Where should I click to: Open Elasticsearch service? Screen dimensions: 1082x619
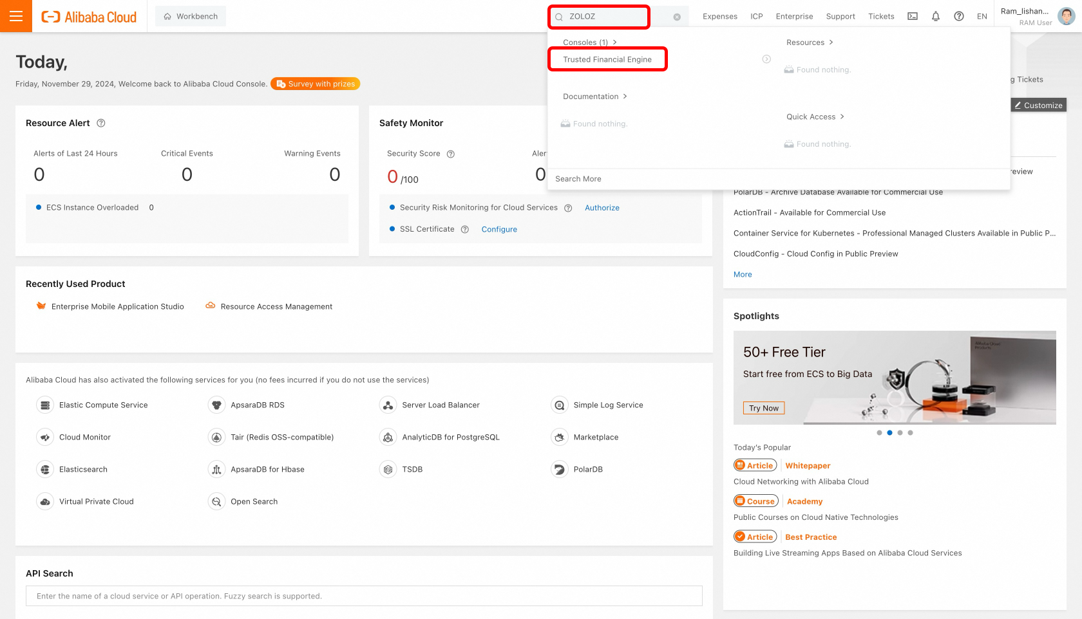[72, 470]
